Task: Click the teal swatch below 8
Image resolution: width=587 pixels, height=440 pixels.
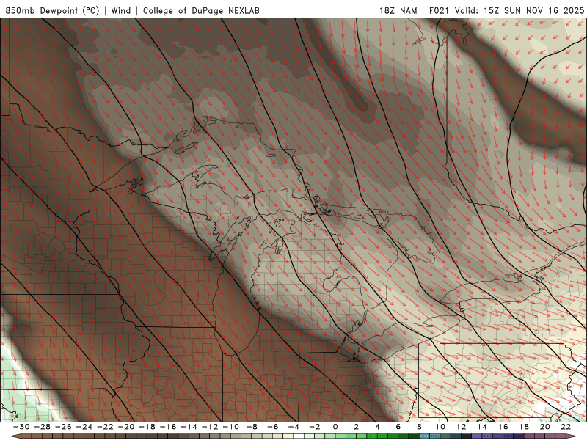Action: tap(425, 436)
